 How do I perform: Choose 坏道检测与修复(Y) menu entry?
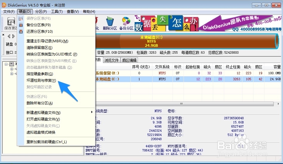(41, 81)
